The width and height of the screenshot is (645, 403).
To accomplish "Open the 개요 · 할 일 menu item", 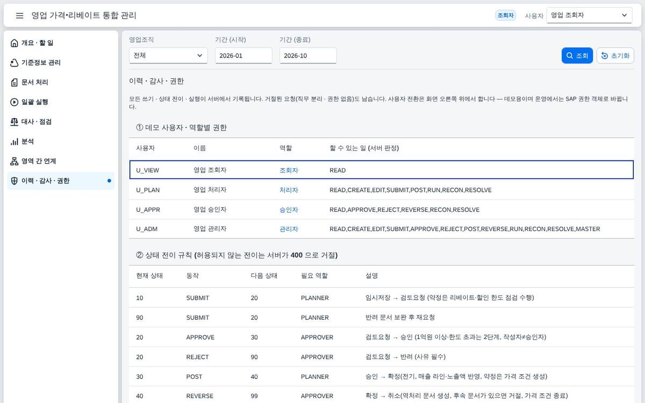I will point(61,43).
